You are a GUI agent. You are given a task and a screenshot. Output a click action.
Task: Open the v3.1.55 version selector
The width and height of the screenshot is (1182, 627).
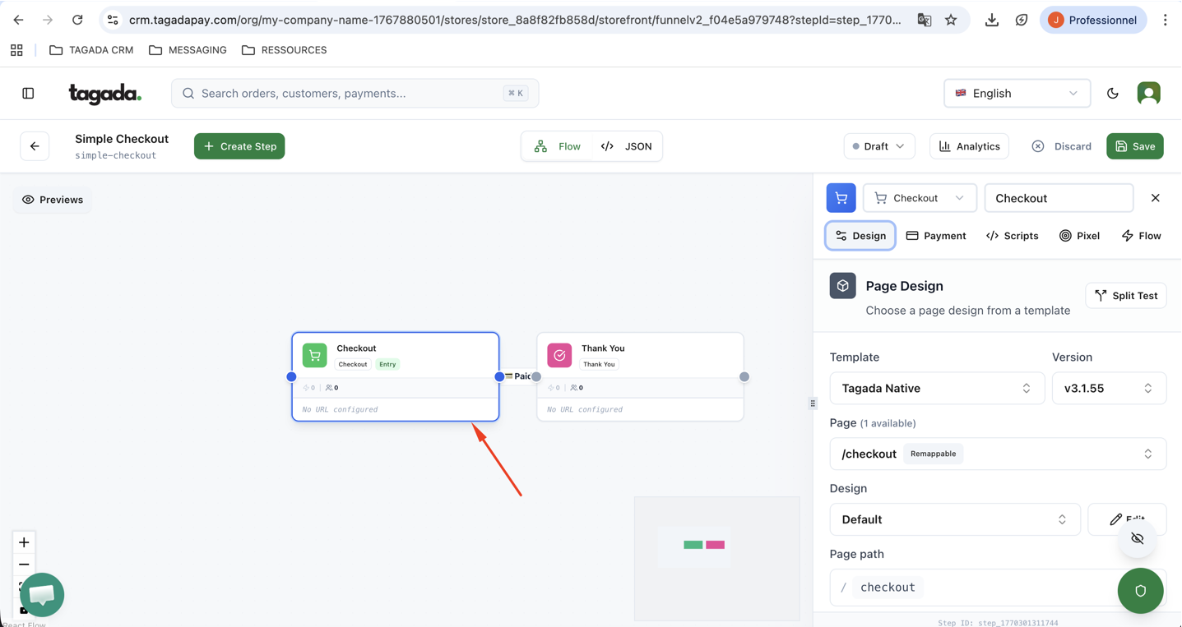(1108, 389)
